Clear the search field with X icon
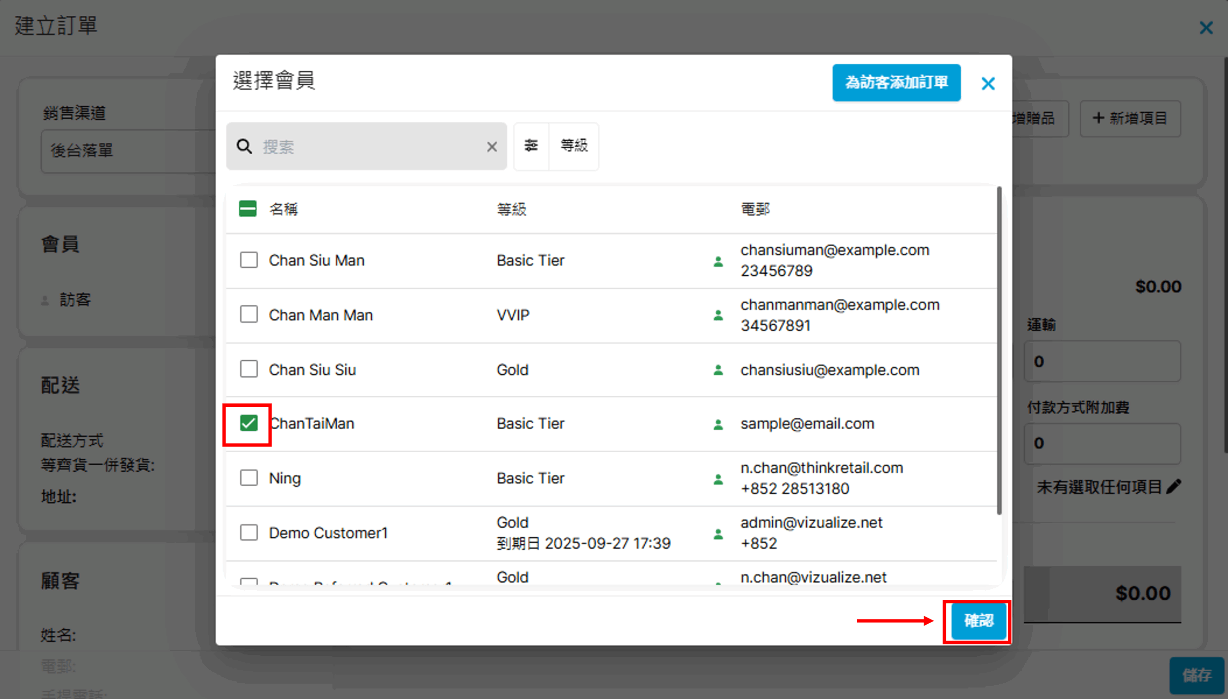 (491, 147)
